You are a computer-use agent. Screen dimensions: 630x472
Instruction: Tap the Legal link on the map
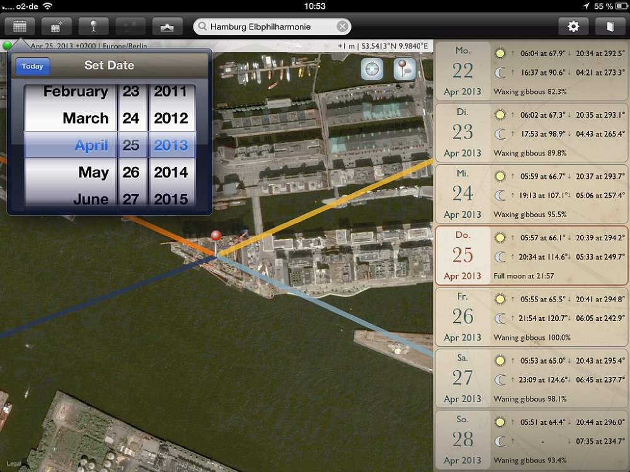(13, 464)
